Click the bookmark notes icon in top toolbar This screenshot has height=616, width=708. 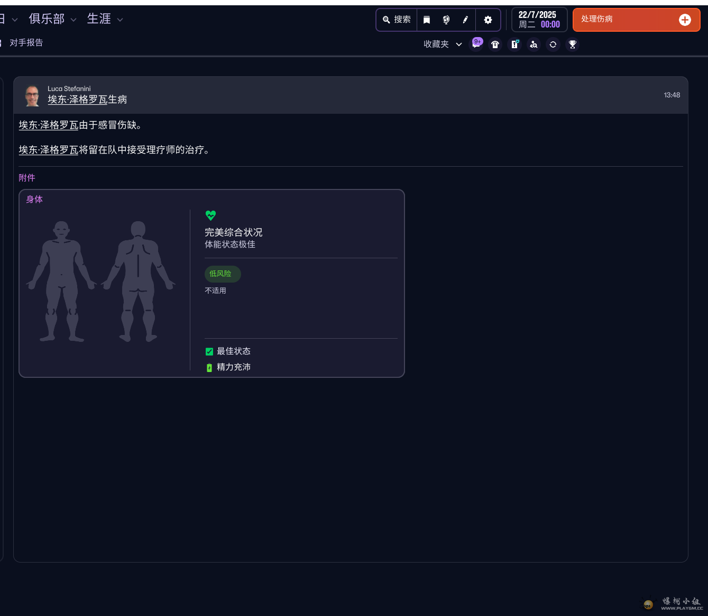(x=427, y=19)
